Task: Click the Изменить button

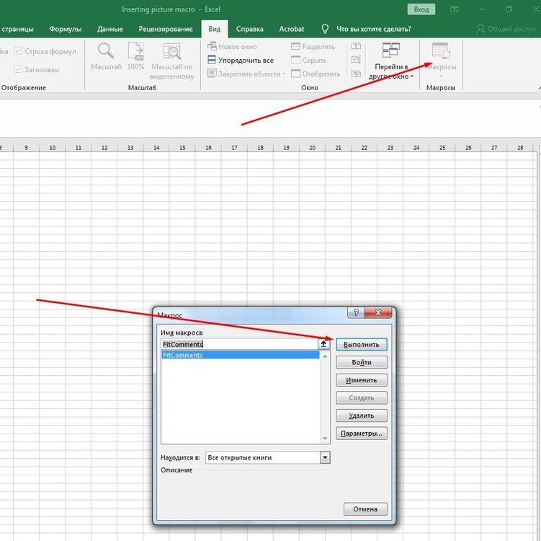Action: coord(361,380)
